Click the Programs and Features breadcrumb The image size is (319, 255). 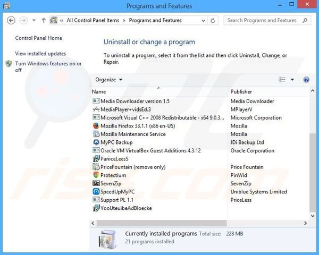(155, 20)
